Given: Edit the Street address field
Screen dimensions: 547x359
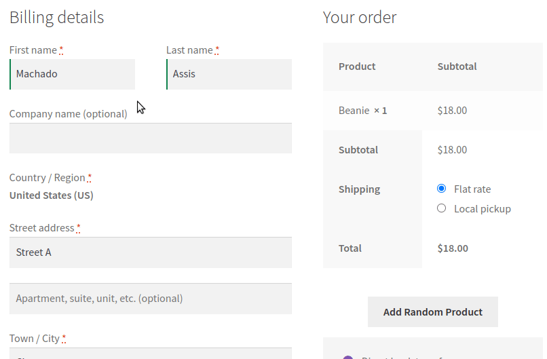Looking at the screenshot, I should 151,252.
